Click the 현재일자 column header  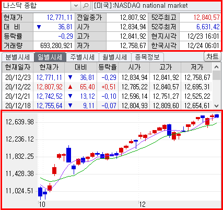[18, 67]
